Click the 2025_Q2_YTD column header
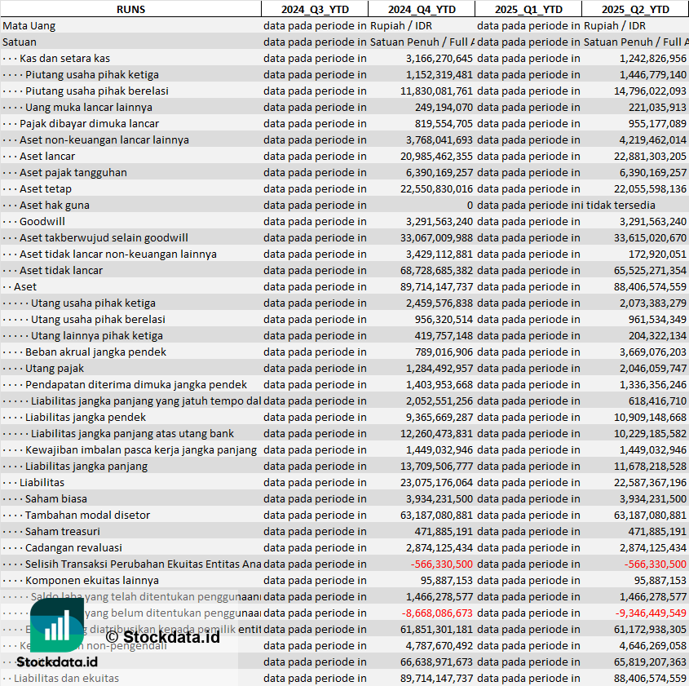The image size is (689, 686). pyautogui.click(x=635, y=9)
